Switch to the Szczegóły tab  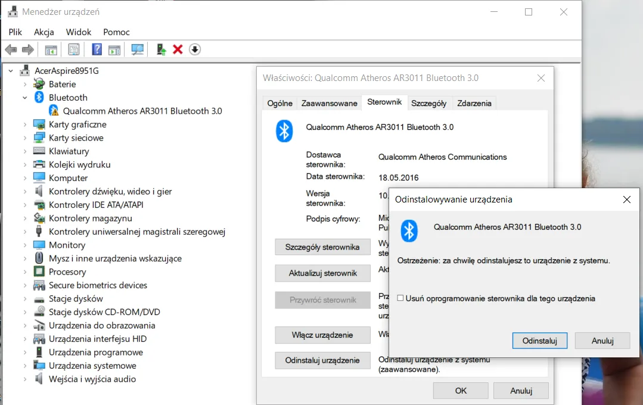tap(428, 103)
